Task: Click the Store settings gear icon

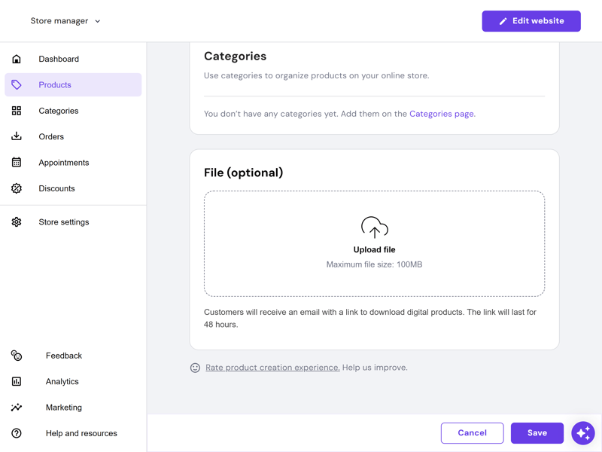Action: tap(16, 221)
